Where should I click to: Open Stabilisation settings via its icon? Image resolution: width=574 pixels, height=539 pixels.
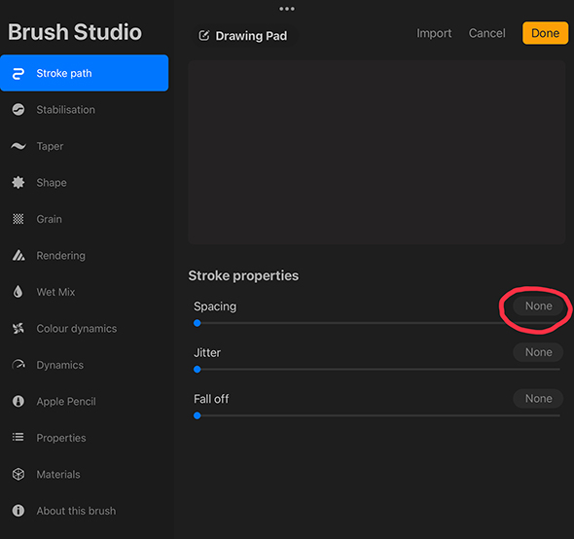18,110
